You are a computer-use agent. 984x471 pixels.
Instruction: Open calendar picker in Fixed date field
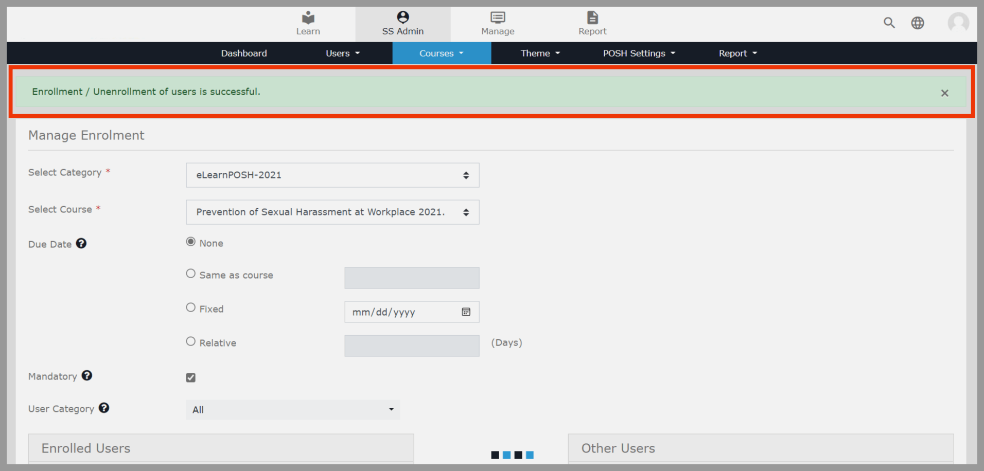pos(466,312)
